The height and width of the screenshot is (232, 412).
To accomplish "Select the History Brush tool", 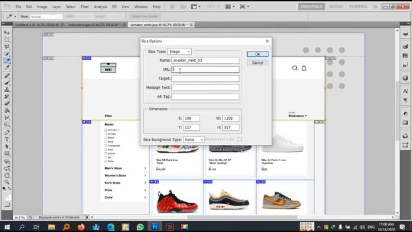I will pyautogui.click(x=7, y=97).
